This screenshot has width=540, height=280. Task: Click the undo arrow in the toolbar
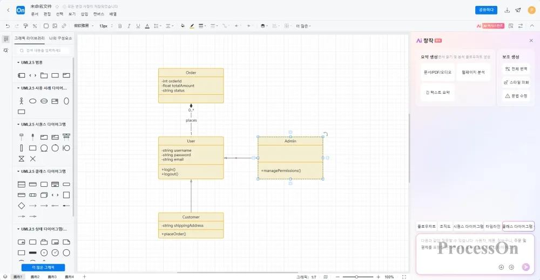pos(8,25)
